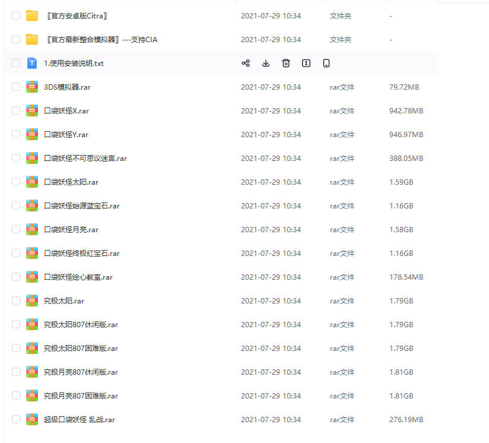The width and height of the screenshot is (489, 443).
Task: Click rar icon of 究极太阳807困难版.rar
Action: [x=32, y=348]
